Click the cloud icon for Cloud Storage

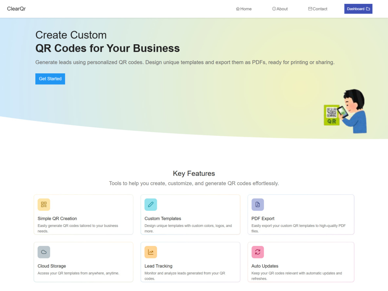click(x=44, y=252)
